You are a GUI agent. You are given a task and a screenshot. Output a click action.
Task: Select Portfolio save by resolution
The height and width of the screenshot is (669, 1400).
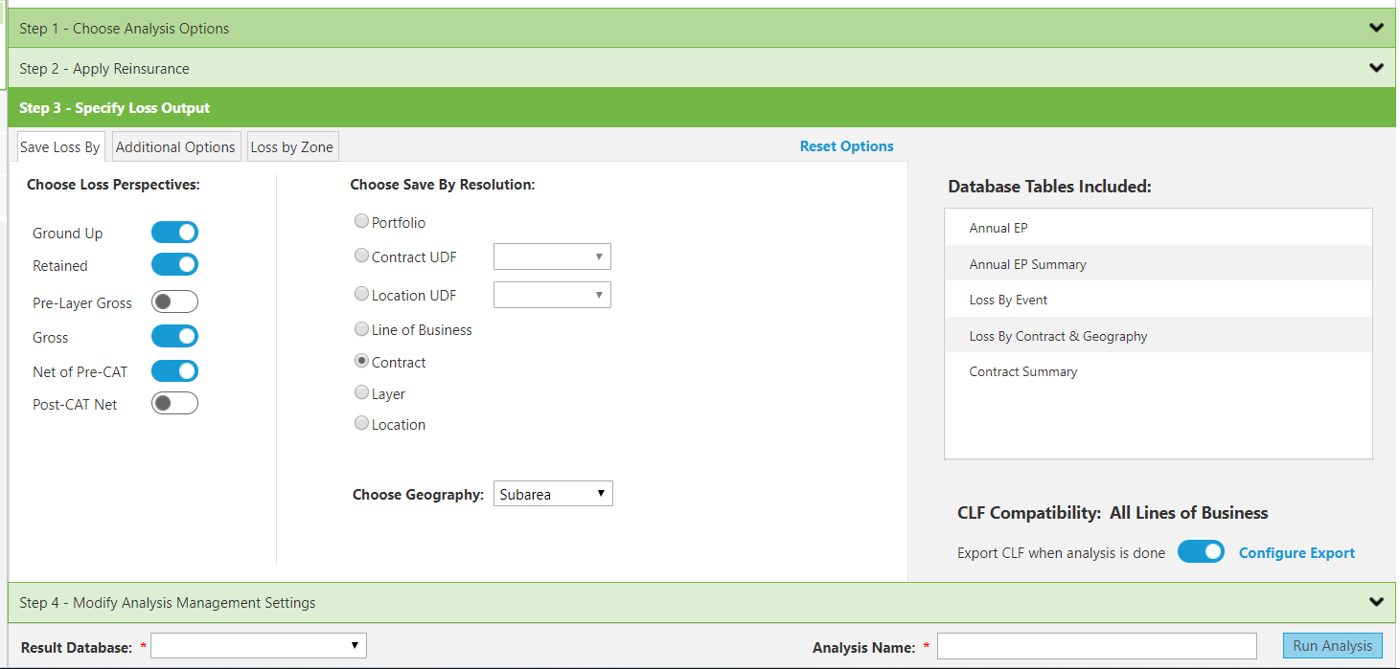click(362, 222)
